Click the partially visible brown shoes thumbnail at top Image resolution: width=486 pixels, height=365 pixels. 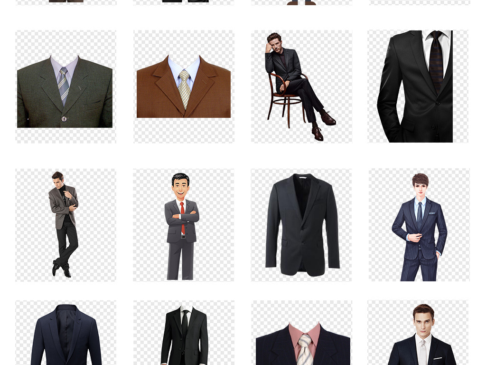[301, 2]
